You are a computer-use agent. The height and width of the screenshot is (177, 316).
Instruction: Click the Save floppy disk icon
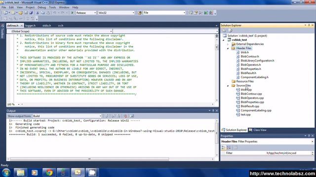(26, 13)
